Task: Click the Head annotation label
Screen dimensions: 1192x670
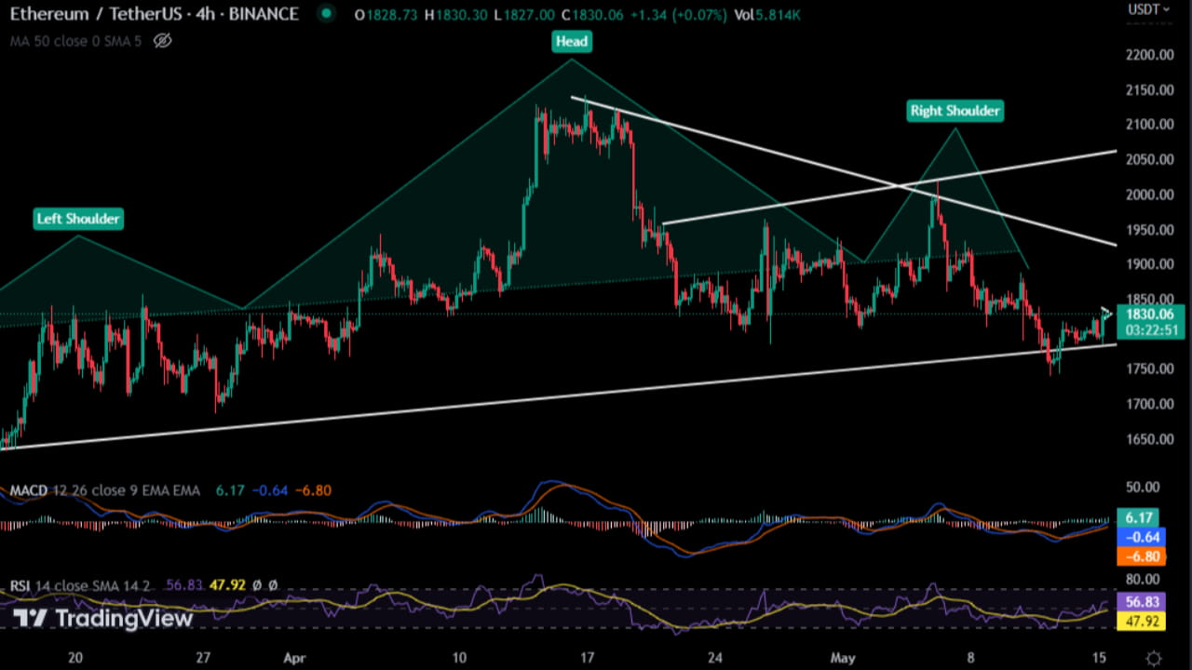Action: [x=571, y=41]
